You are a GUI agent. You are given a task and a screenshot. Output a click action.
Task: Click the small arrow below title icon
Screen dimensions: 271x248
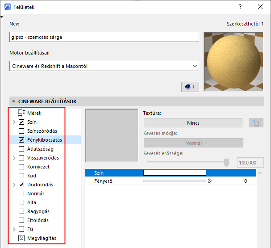[x=1, y=17]
